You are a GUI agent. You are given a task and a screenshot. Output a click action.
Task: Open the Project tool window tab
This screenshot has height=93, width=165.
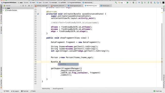click(x=1, y=9)
